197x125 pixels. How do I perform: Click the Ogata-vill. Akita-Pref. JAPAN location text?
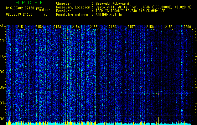pyautogui.click(x=143, y=7)
